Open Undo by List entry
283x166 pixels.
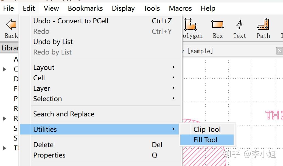point(53,42)
